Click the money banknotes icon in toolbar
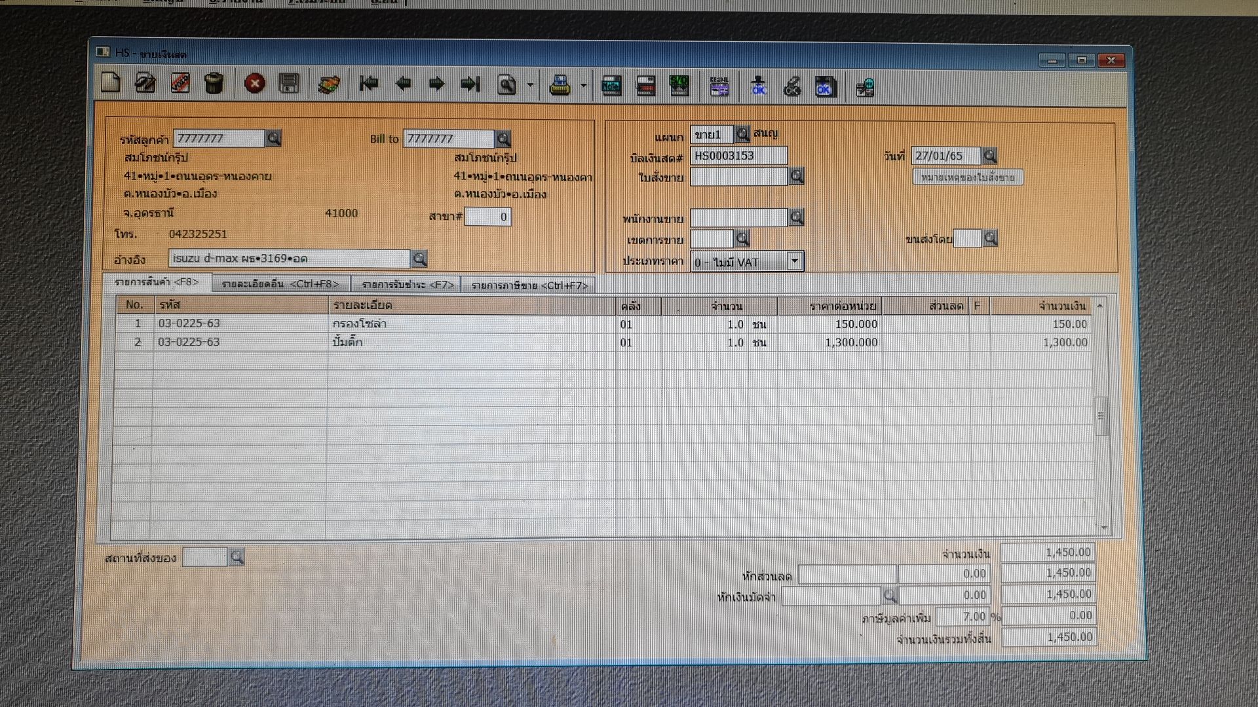1258x707 pixels. pos(329,84)
